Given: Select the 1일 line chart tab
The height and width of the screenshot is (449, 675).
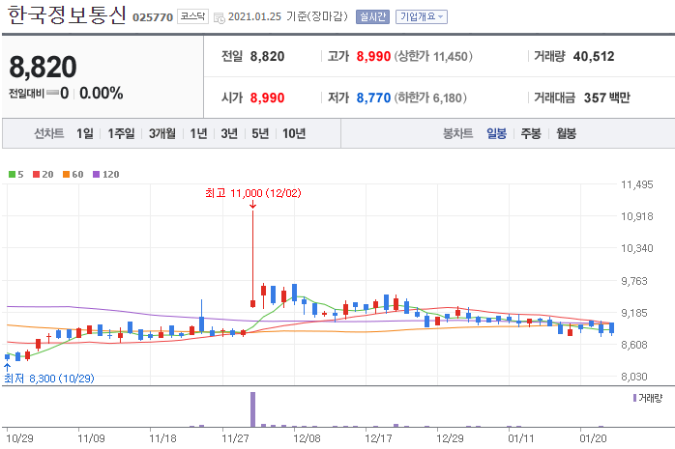Looking at the screenshot, I should [x=85, y=133].
